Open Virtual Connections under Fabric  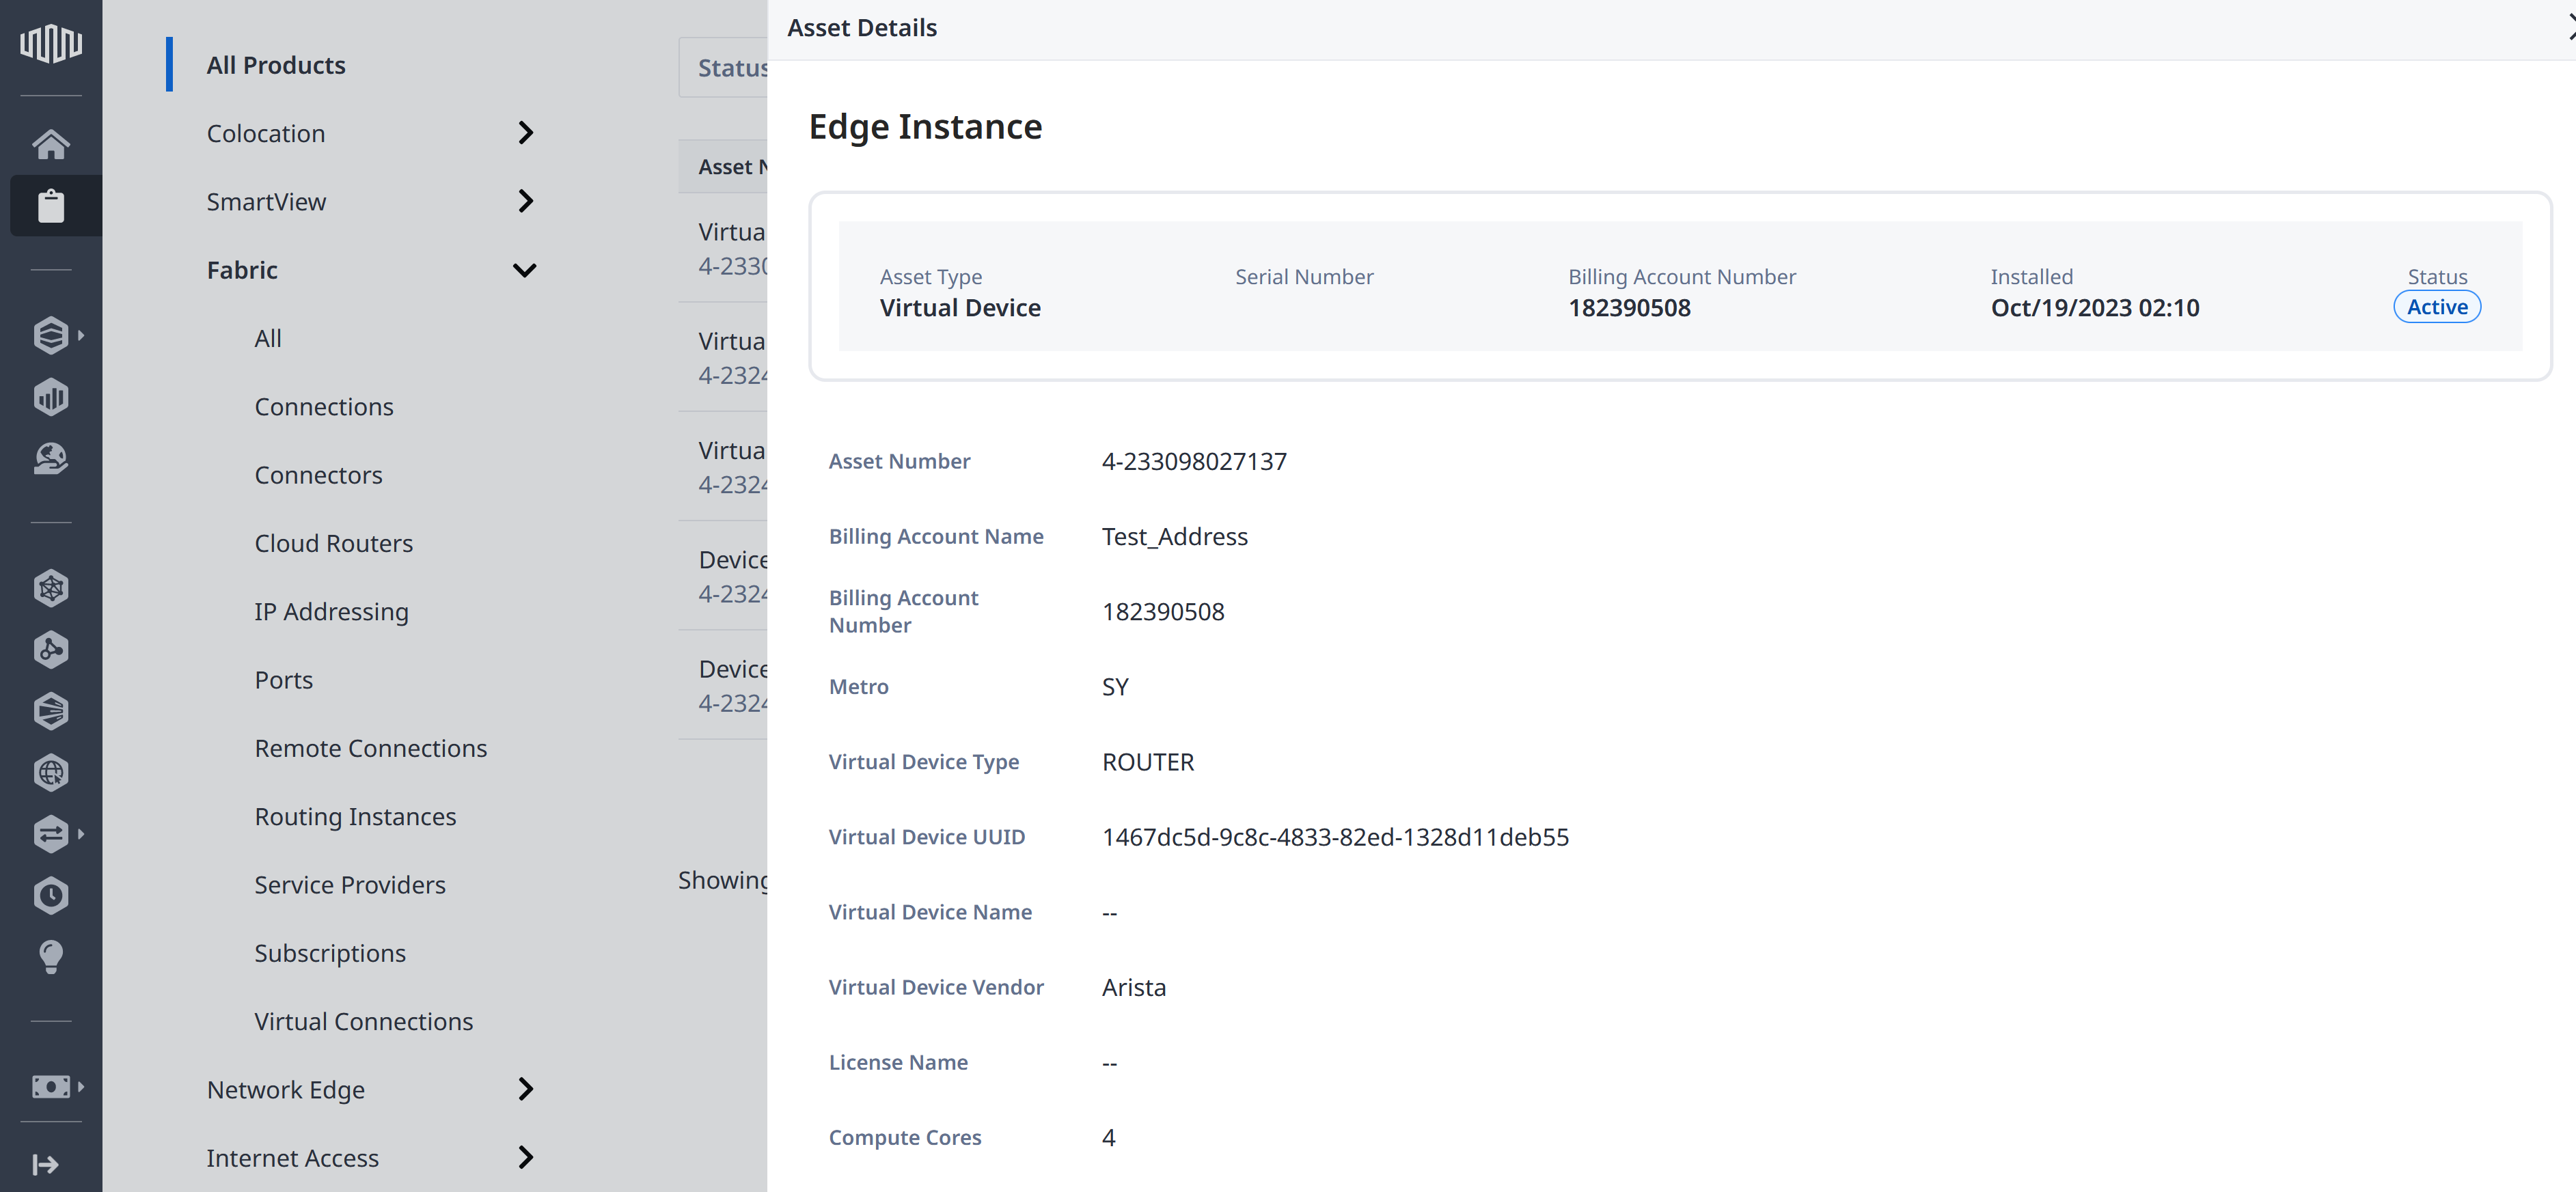pyautogui.click(x=363, y=1021)
